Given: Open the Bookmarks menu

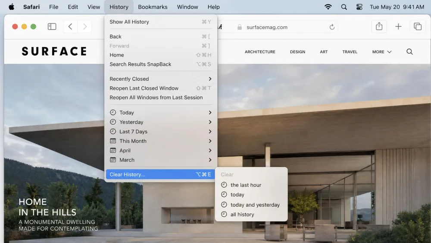Looking at the screenshot, I should coord(153,7).
